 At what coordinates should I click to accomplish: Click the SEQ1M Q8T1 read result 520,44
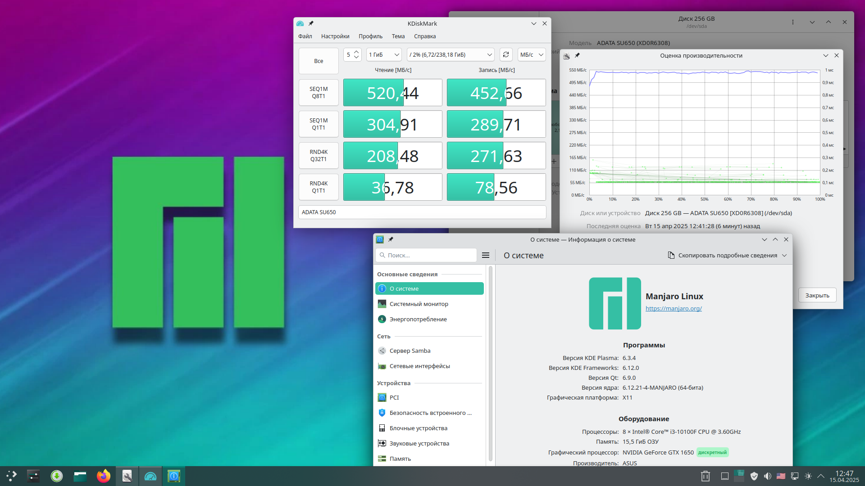click(392, 93)
